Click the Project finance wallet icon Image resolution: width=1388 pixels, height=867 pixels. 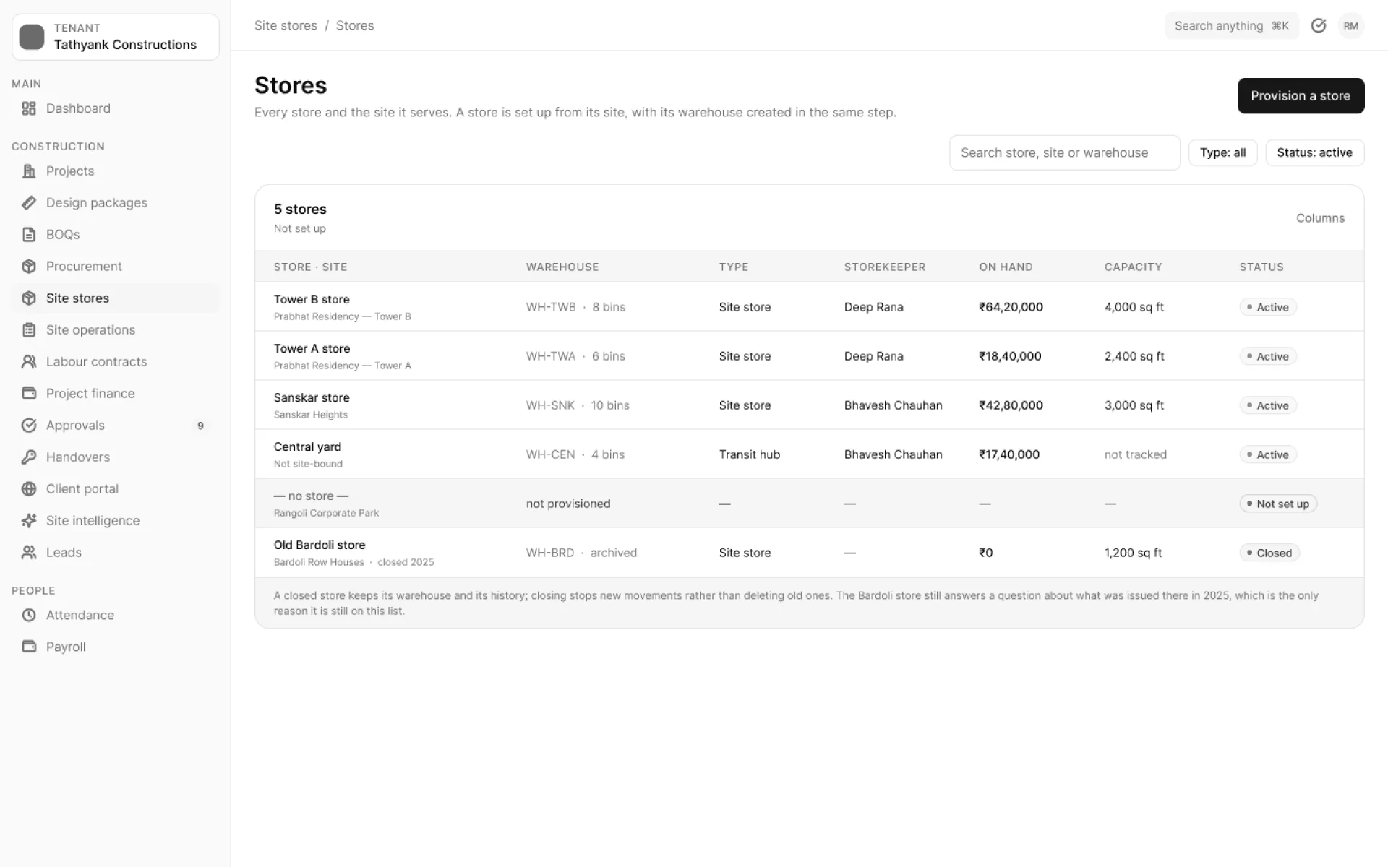pyautogui.click(x=29, y=394)
